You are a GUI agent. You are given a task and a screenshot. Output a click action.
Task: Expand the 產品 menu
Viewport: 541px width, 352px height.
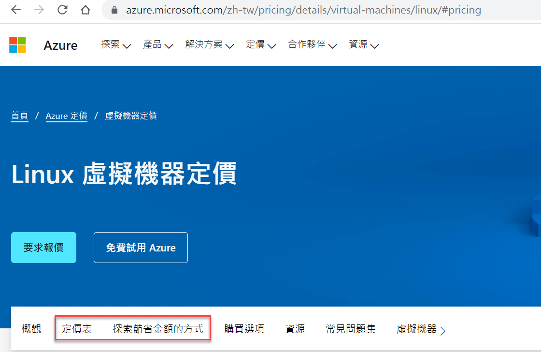(x=158, y=44)
